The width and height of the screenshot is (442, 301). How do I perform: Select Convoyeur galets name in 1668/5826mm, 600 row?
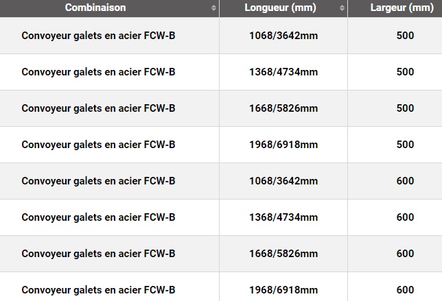(x=98, y=253)
